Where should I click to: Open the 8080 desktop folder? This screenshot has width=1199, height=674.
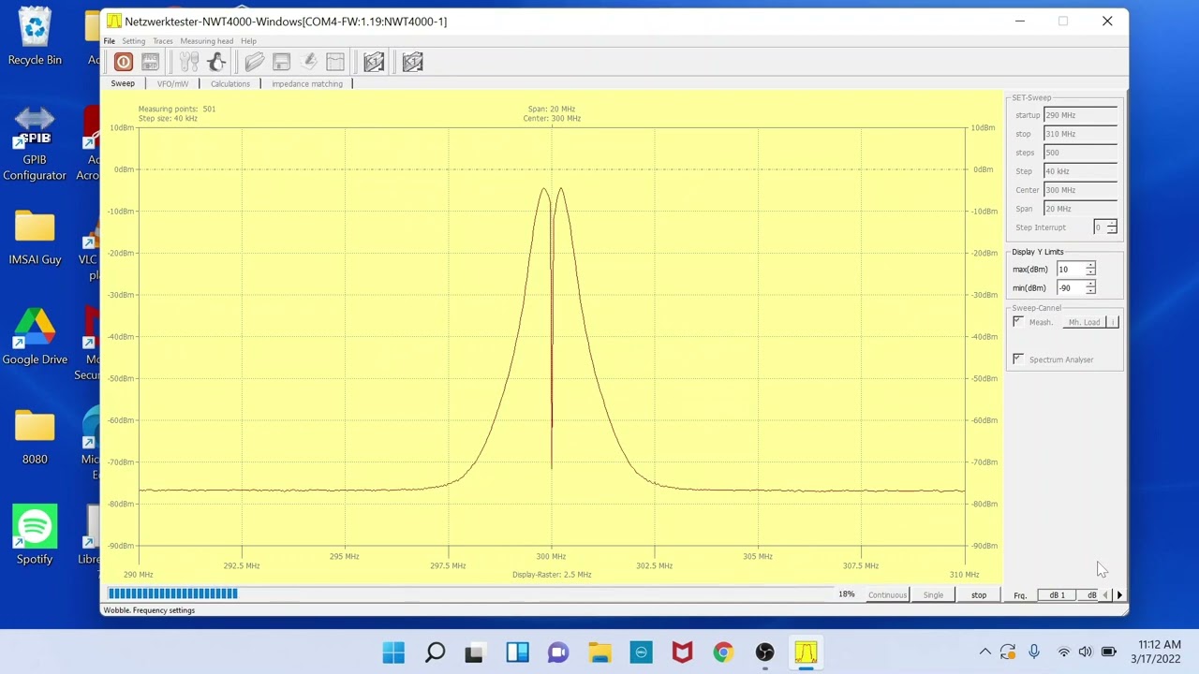pyautogui.click(x=35, y=437)
